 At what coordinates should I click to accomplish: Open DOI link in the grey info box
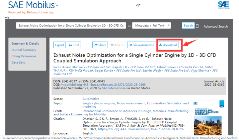[103, 84]
